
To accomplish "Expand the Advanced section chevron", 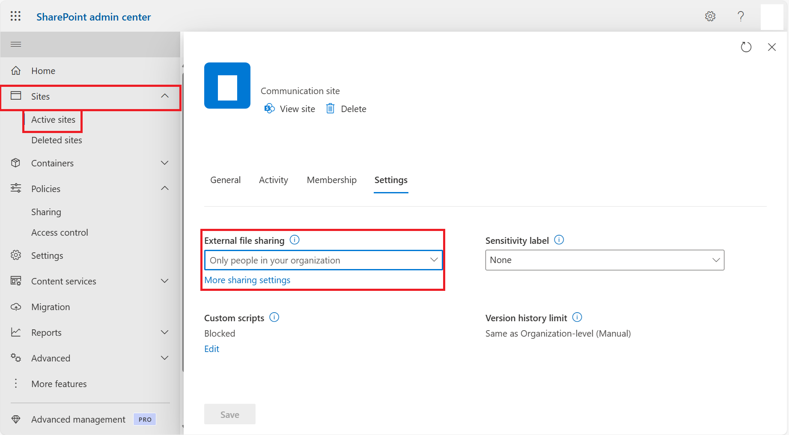I will coord(165,358).
